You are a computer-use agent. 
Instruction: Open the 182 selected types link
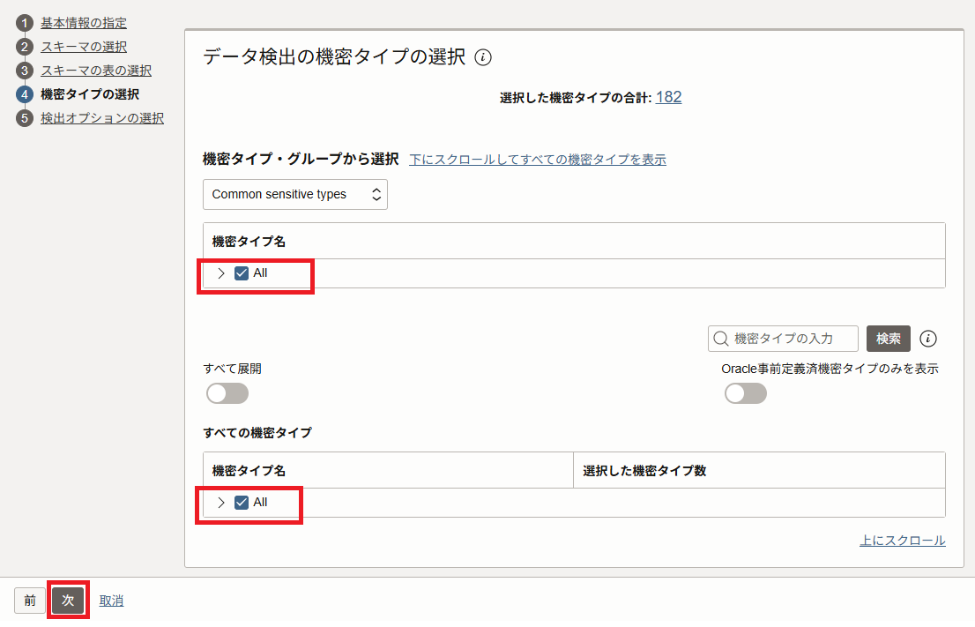click(668, 97)
